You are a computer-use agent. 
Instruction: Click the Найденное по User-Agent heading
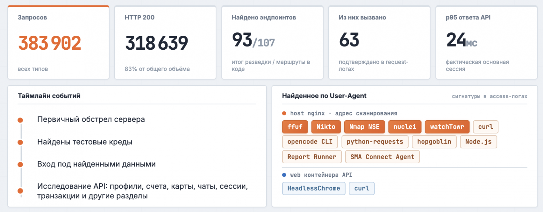[x=324, y=96]
